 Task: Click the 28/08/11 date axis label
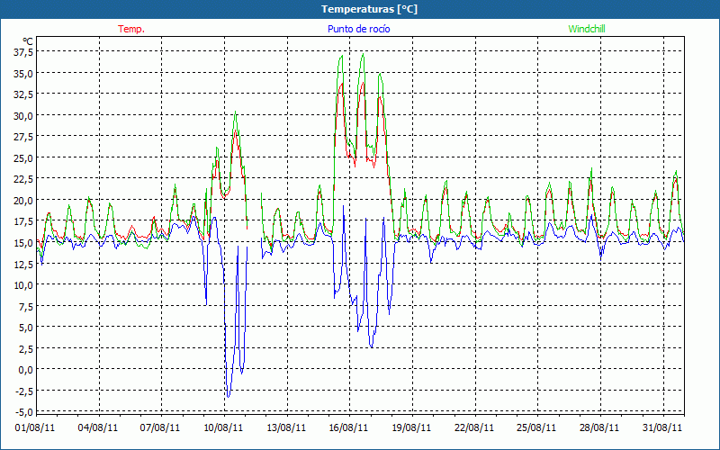tap(599, 427)
